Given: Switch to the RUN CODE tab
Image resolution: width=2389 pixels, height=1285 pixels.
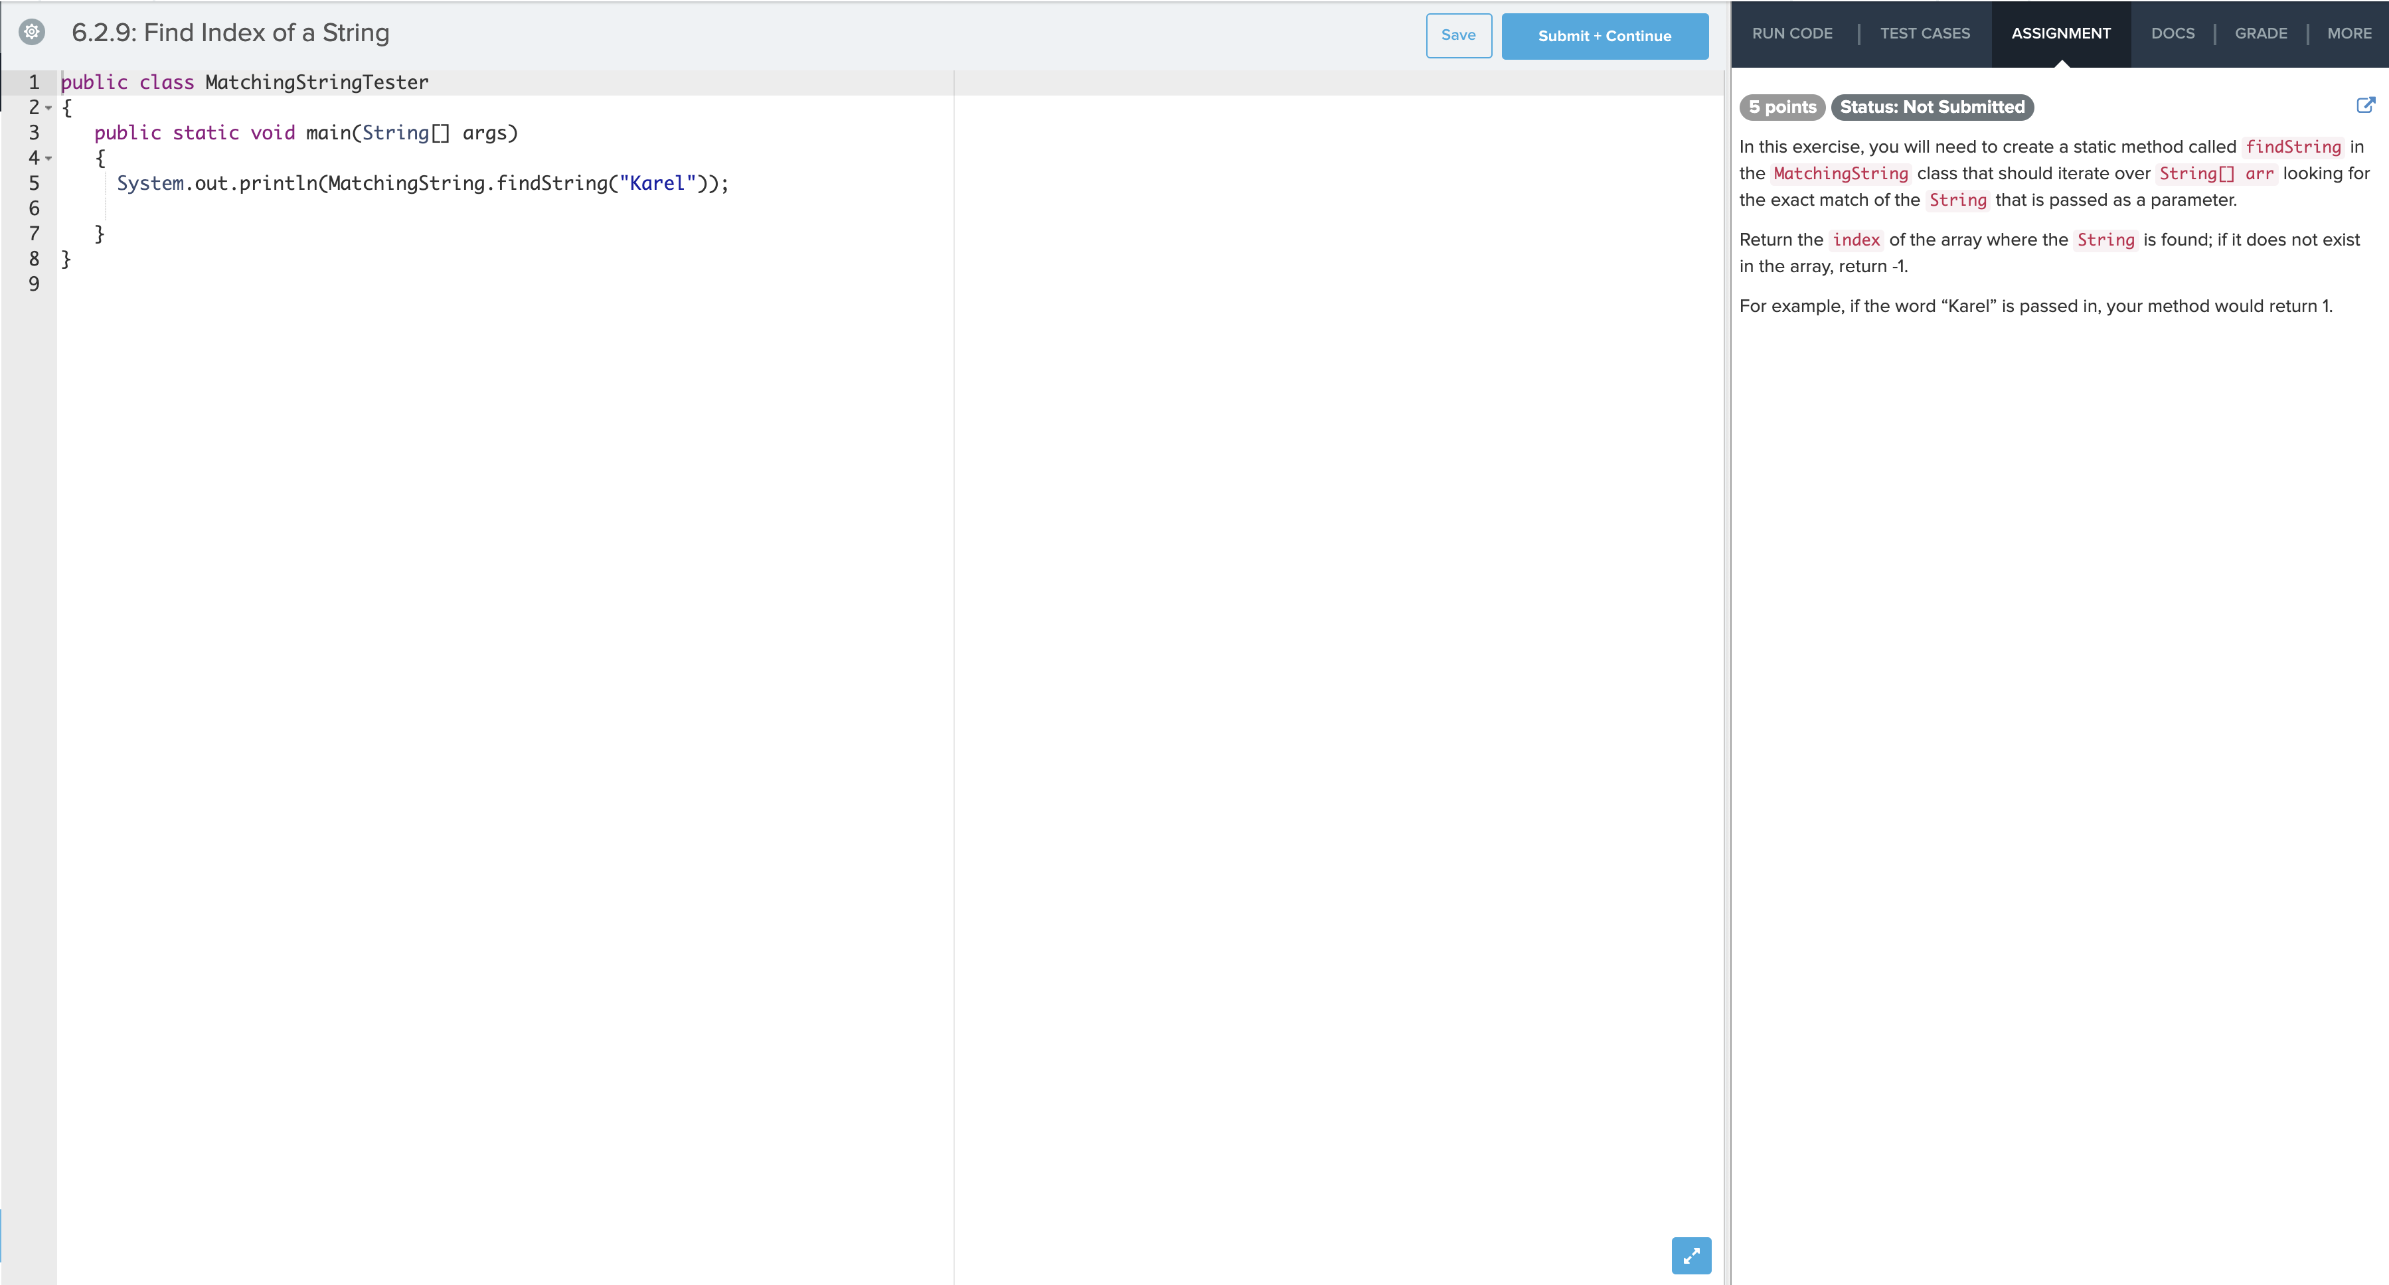Looking at the screenshot, I should (x=1791, y=33).
